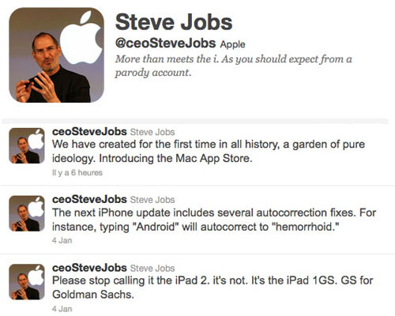Open avatar beside Mac App Store tweet
Viewport: 395px width, 316px height.
click(27, 146)
